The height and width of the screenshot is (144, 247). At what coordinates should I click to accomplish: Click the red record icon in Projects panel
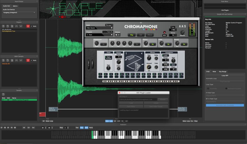(x=28, y=26)
